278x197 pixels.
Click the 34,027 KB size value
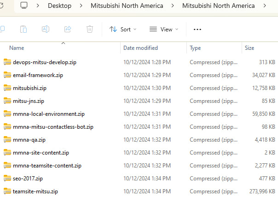[264, 75]
